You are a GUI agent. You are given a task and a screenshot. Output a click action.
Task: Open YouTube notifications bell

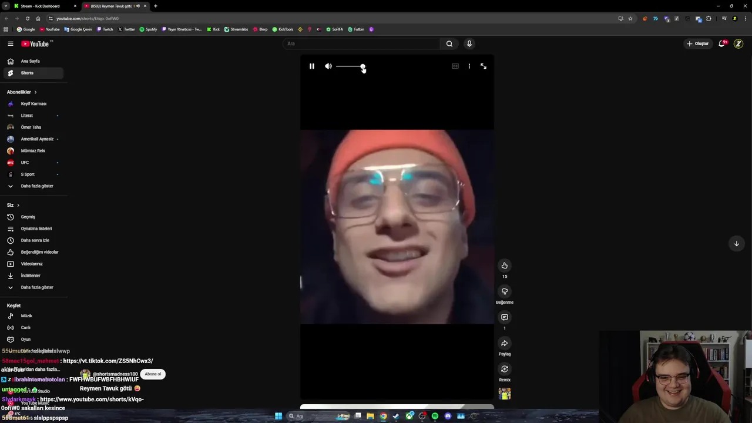(x=722, y=43)
